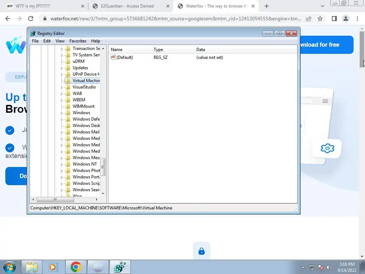Toggle the browser side panel icon
This screenshot has width=365, height=274.
click(334, 19)
